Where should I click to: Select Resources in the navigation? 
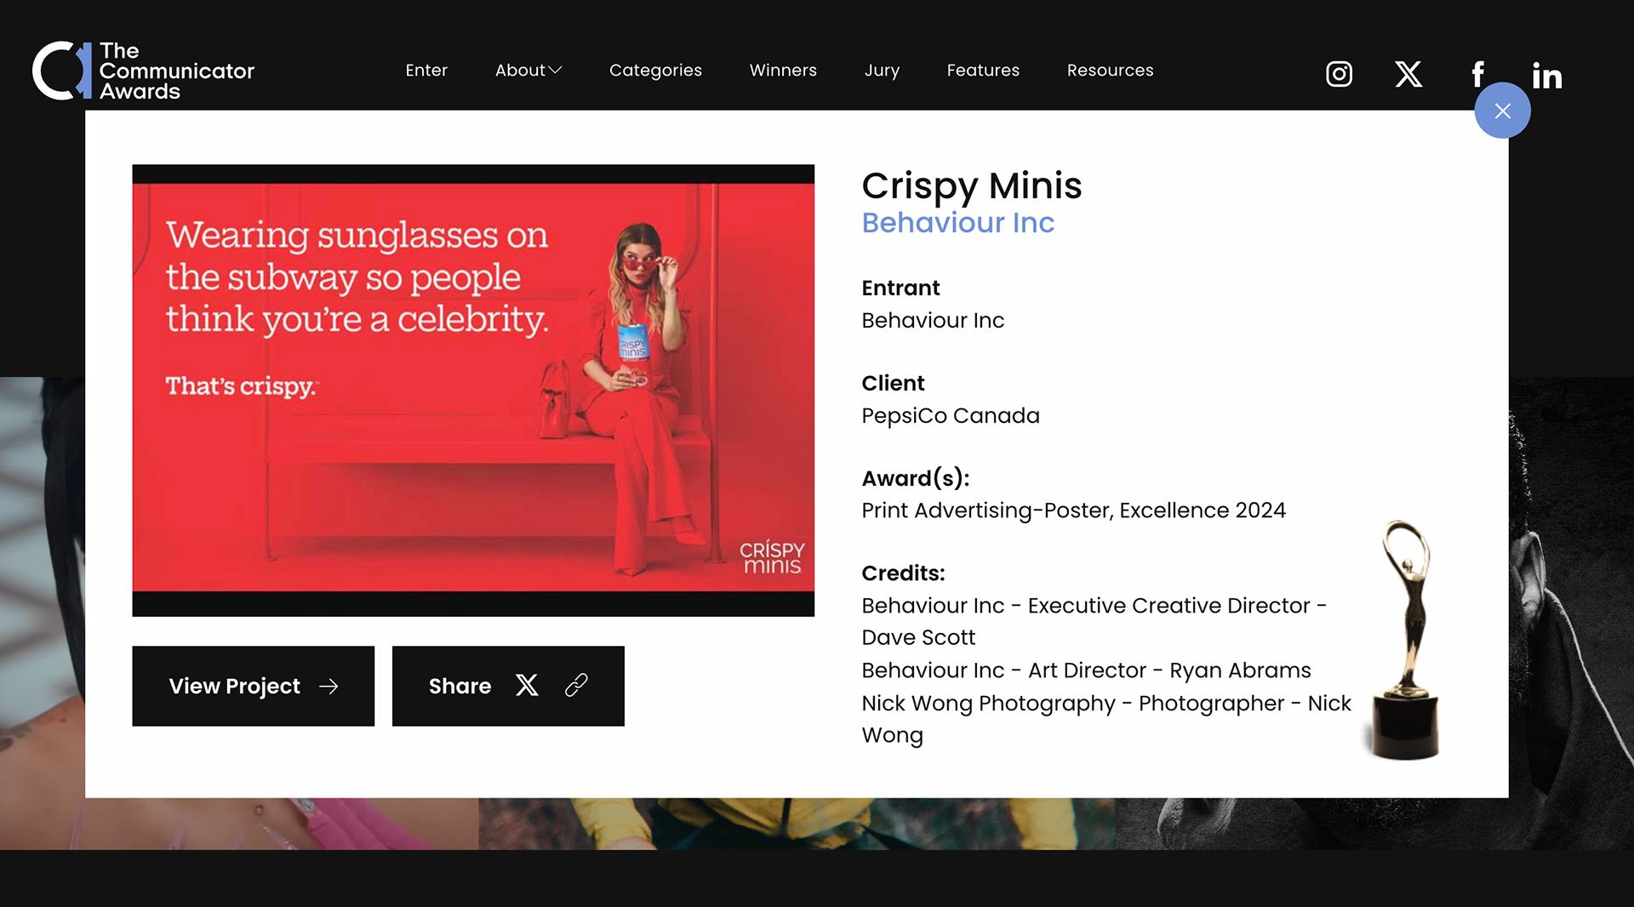point(1110,71)
